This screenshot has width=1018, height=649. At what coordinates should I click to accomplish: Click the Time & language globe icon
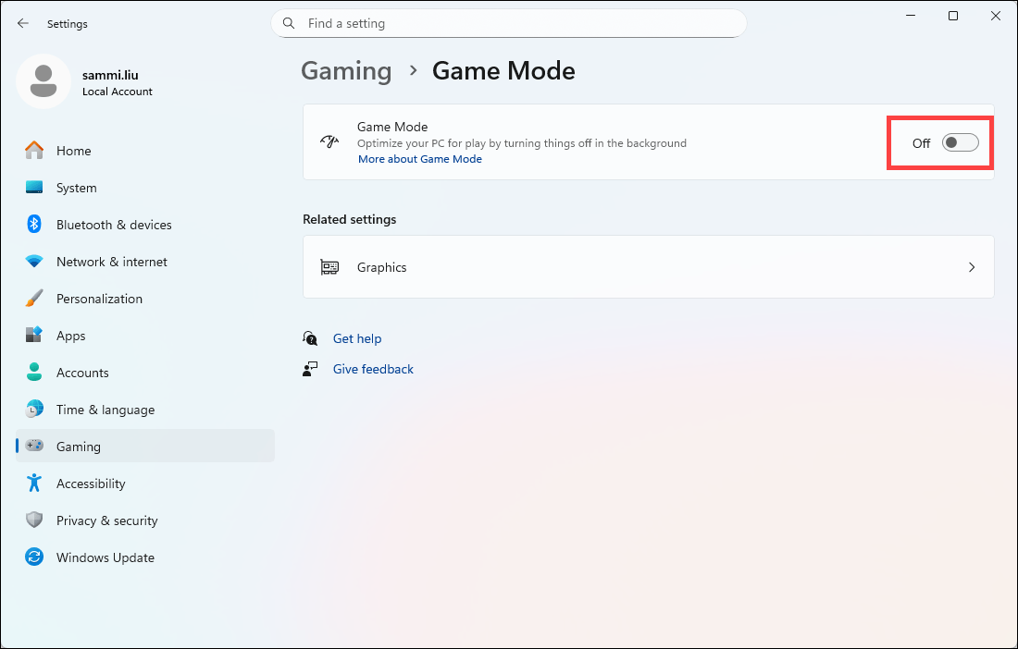tap(34, 410)
